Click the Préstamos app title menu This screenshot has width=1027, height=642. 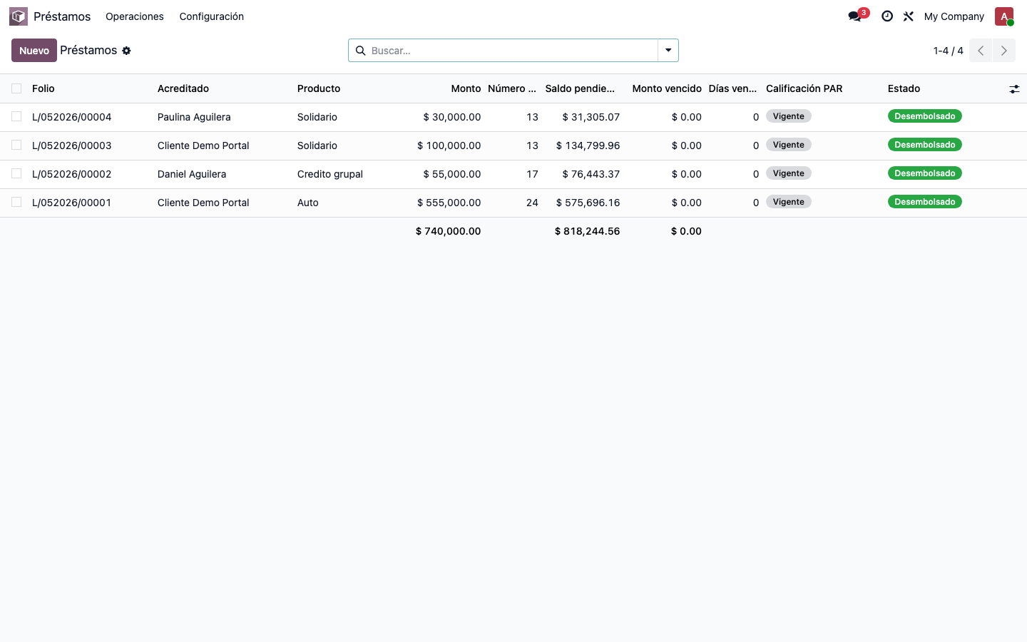(x=62, y=16)
